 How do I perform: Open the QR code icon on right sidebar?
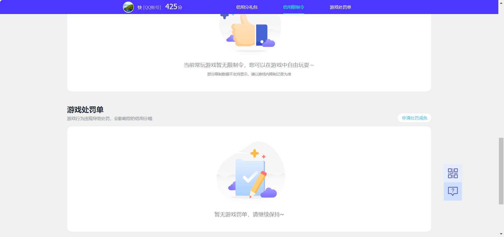click(x=453, y=173)
